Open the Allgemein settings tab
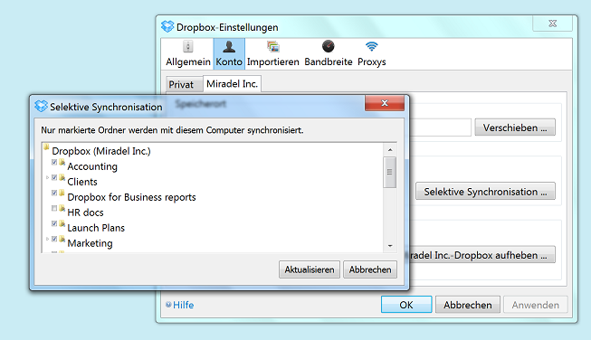 tap(187, 54)
